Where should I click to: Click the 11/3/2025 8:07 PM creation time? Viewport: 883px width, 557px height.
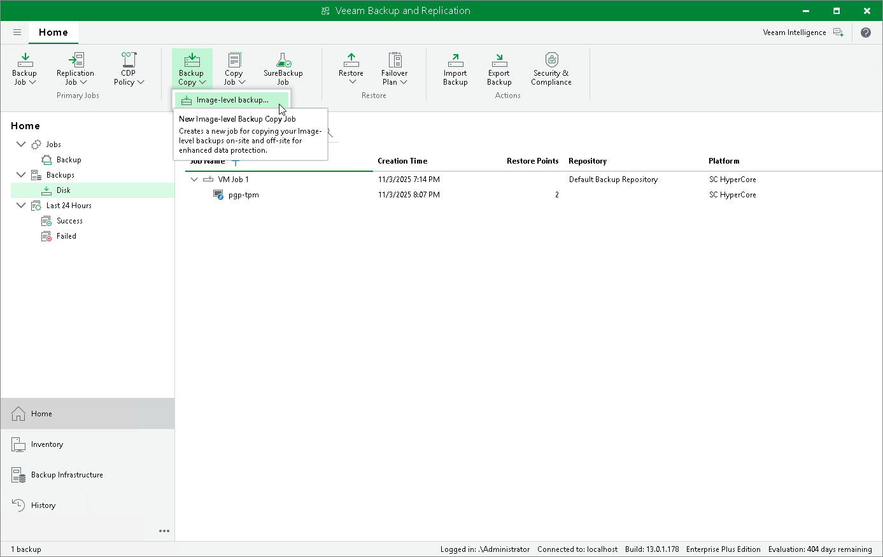[409, 195]
